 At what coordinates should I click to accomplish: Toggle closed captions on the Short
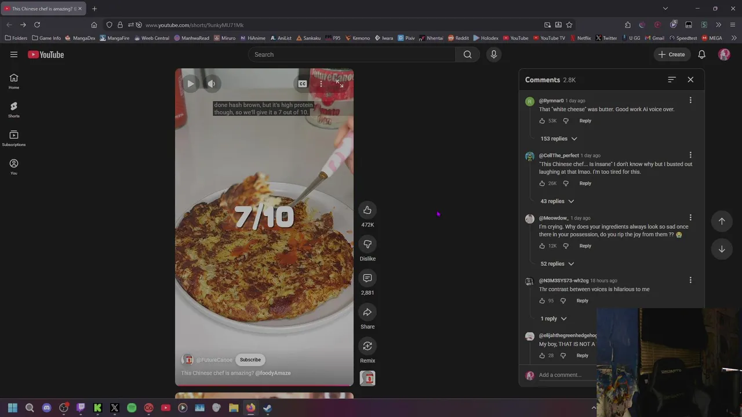(303, 84)
